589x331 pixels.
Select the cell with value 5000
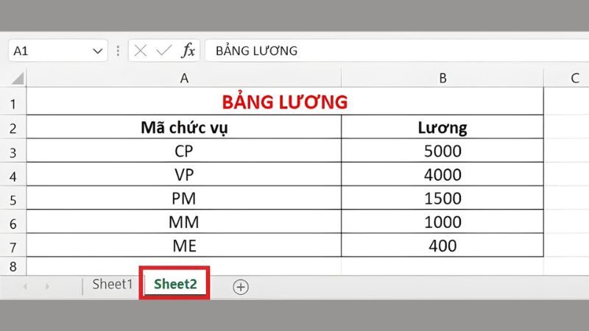pos(442,151)
